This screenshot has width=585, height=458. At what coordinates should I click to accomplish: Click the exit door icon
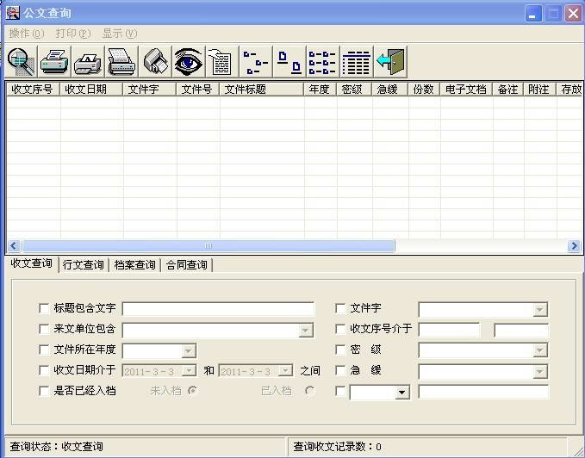[390, 62]
